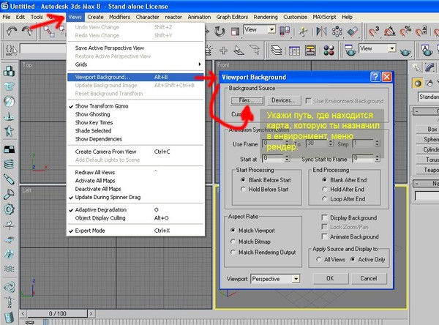Click the wave icon in left sidebar

9,269
